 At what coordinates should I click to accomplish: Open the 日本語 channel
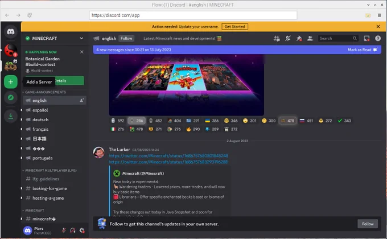click(x=55, y=139)
